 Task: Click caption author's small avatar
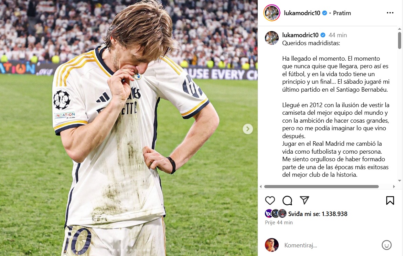coord(272,38)
